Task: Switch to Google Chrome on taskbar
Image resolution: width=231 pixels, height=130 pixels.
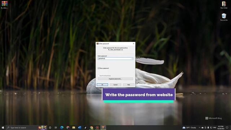Action: pos(91,127)
